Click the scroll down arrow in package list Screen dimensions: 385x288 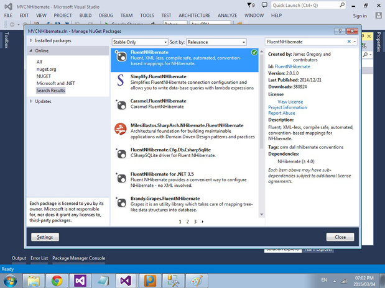pos(261,215)
